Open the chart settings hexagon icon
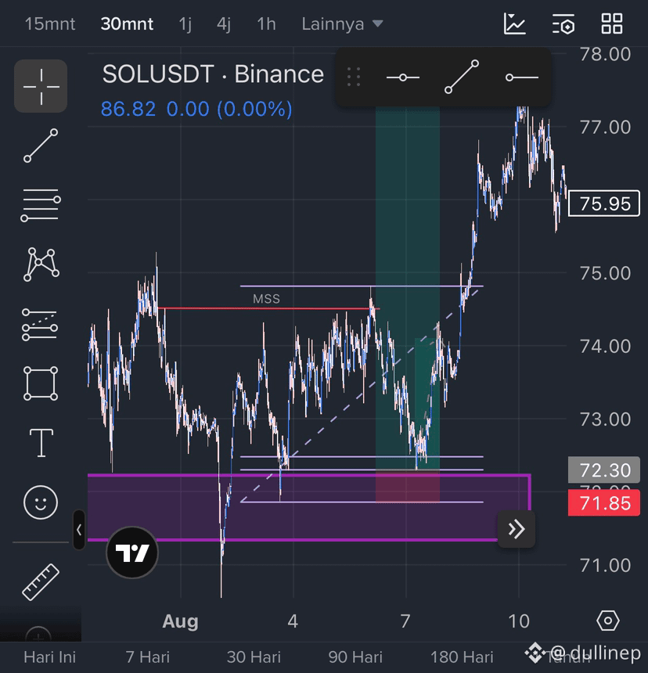Image resolution: width=648 pixels, height=673 pixels. coord(608,621)
